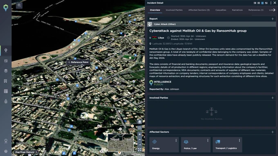
Task: Click the Cyber Attack (Other) category icon
Action: pos(150,24)
